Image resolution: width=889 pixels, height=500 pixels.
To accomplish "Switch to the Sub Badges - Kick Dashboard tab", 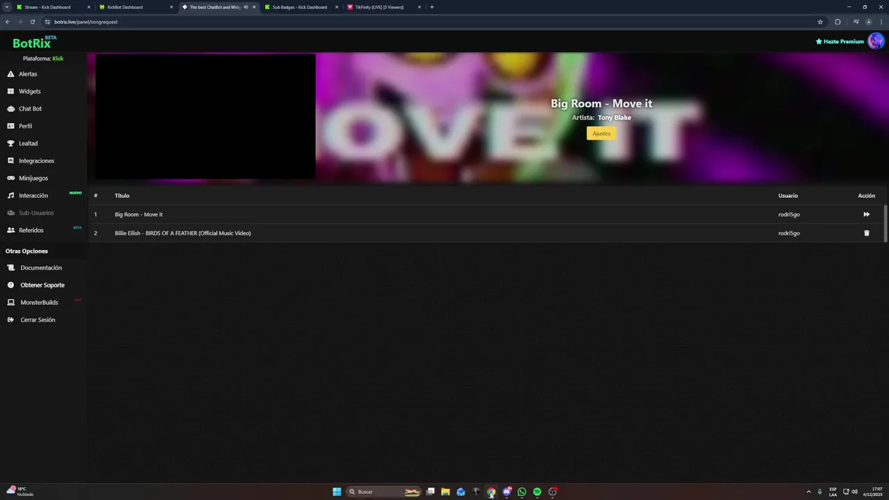I will [300, 7].
